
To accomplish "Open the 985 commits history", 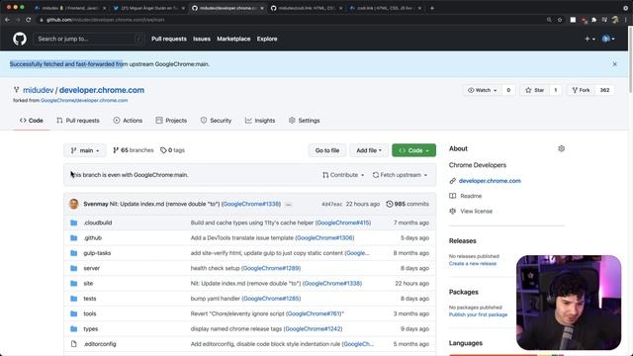I will (x=407, y=204).
